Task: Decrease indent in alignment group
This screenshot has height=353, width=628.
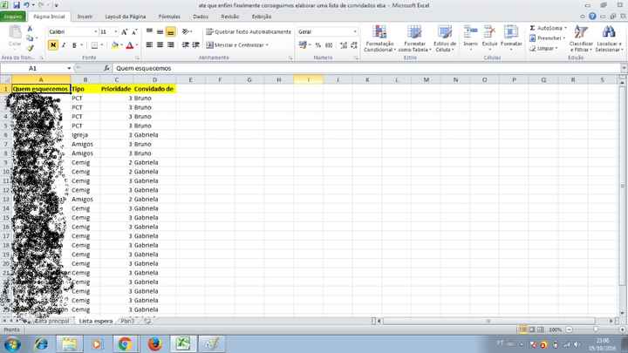Action: click(185, 44)
